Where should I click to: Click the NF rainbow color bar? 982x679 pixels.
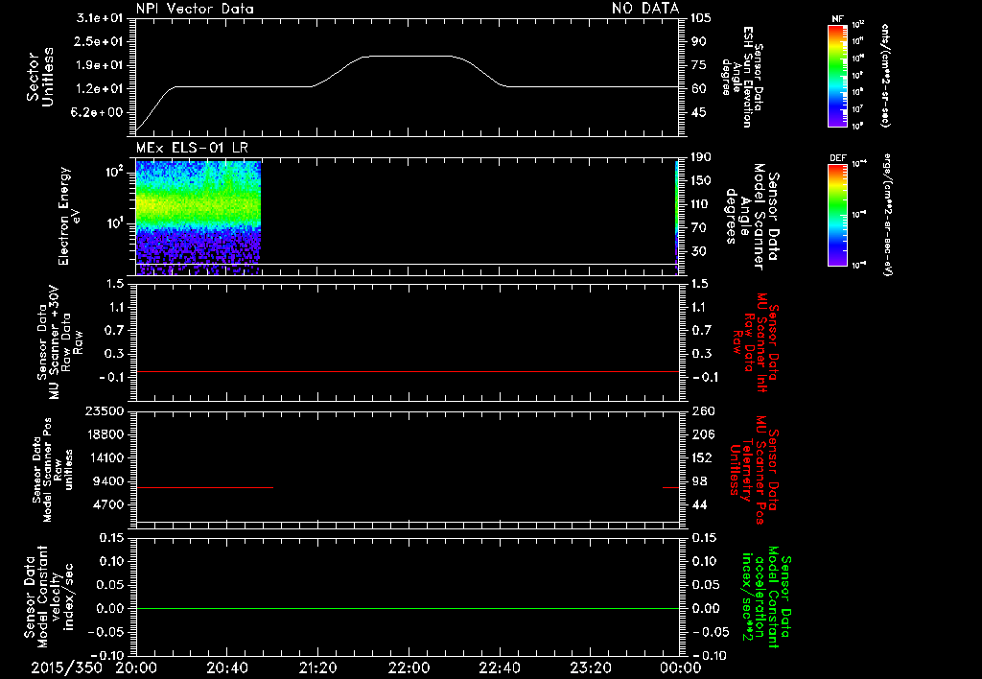pyautogui.click(x=837, y=75)
